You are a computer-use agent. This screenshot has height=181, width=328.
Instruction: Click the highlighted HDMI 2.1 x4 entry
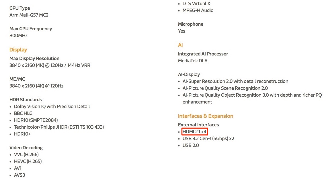[195, 132]
